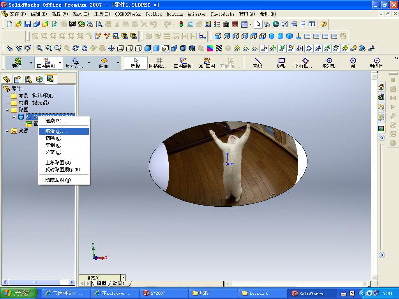
Task: Open the FeatureManager design tree tab
Action: point(7,79)
